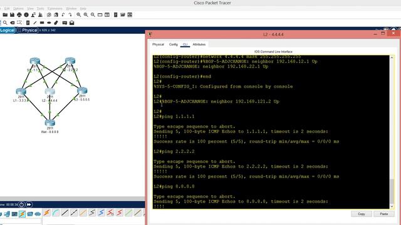Open the Options menu

click(18, 8)
